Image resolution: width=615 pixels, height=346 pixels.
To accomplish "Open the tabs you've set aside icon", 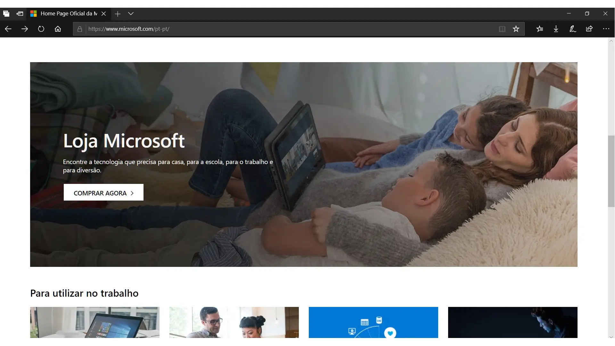I will tap(6, 13).
